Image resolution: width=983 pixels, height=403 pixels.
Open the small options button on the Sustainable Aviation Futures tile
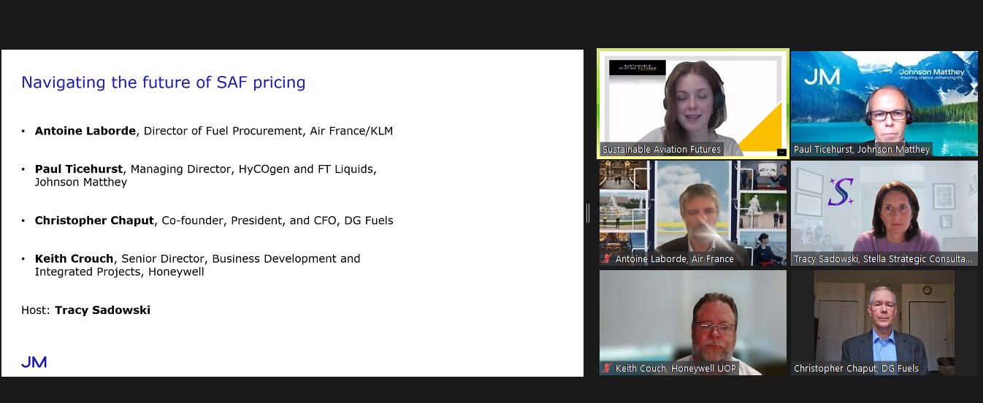click(781, 152)
